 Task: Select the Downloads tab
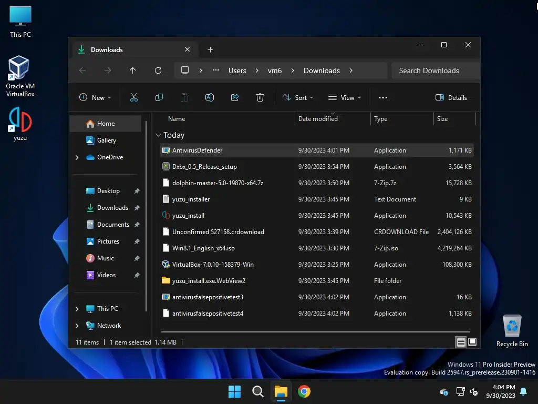click(x=134, y=50)
